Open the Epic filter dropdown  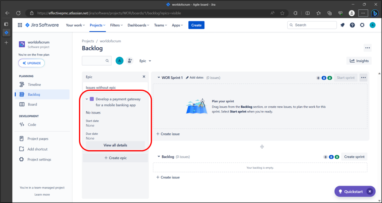pos(145,61)
